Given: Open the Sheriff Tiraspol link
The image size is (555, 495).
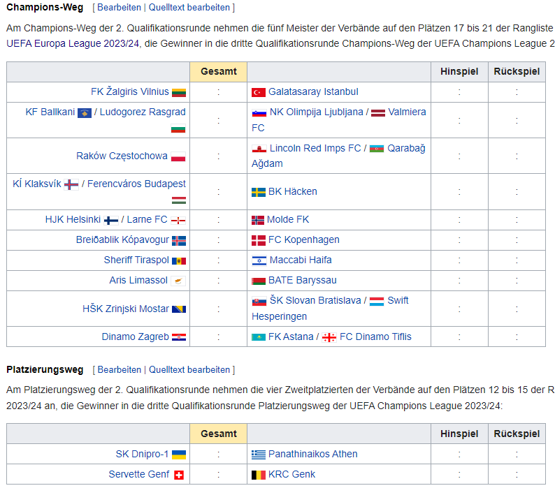Looking at the screenshot, I should pyautogui.click(x=136, y=260).
